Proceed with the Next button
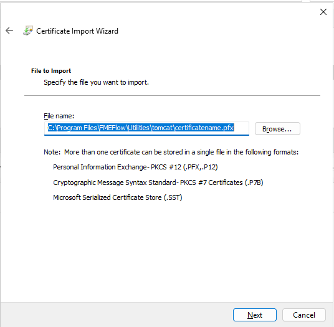Screen dimensions: 334x327 click(x=255, y=315)
